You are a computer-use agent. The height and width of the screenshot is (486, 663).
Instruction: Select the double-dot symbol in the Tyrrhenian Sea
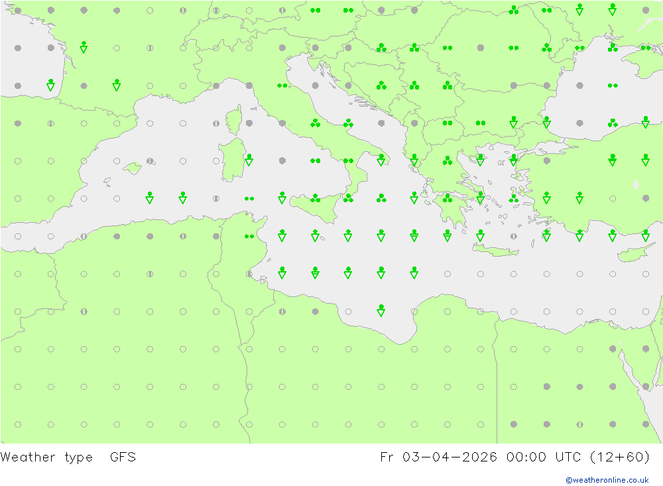(315, 160)
